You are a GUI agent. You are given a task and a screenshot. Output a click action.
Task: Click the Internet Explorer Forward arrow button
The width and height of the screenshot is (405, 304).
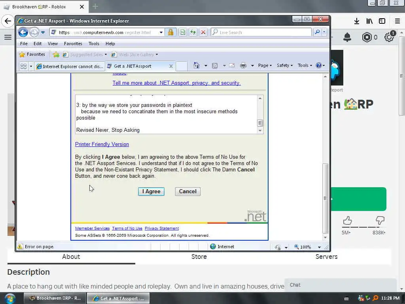point(34,32)
